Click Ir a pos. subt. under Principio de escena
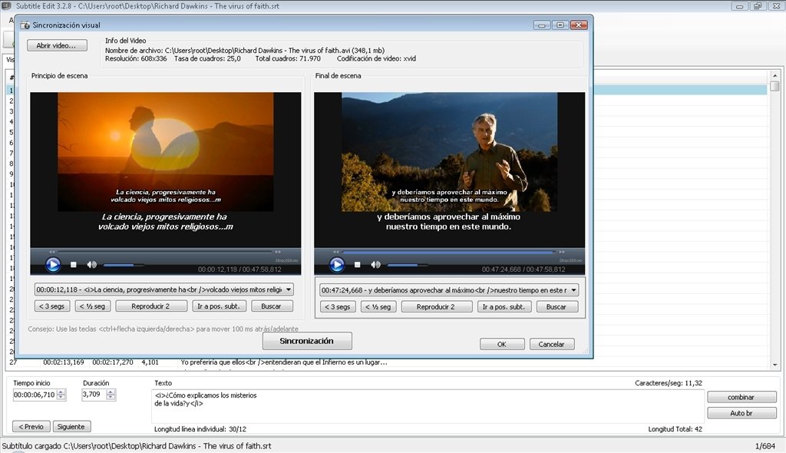The image size is (786, 453). 219,306
